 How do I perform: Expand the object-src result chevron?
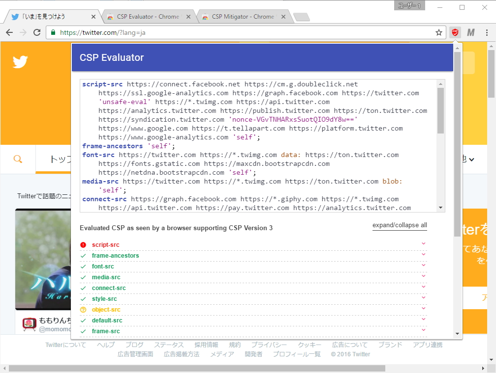tap(424, 308)
